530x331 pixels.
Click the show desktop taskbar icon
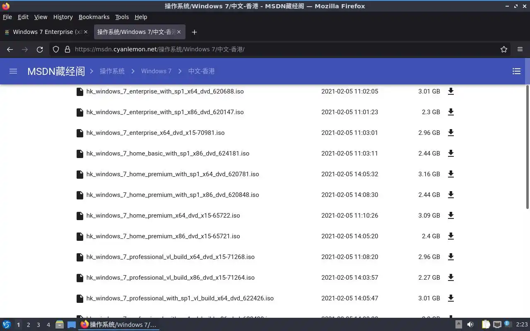(72, 324)
